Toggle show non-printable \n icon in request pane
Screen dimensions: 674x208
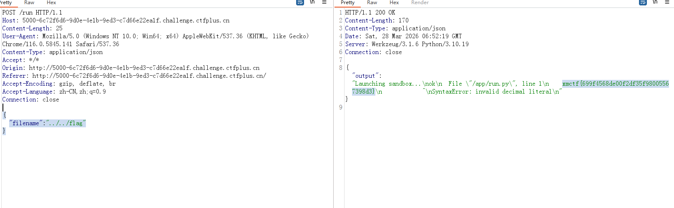point(312,2)
